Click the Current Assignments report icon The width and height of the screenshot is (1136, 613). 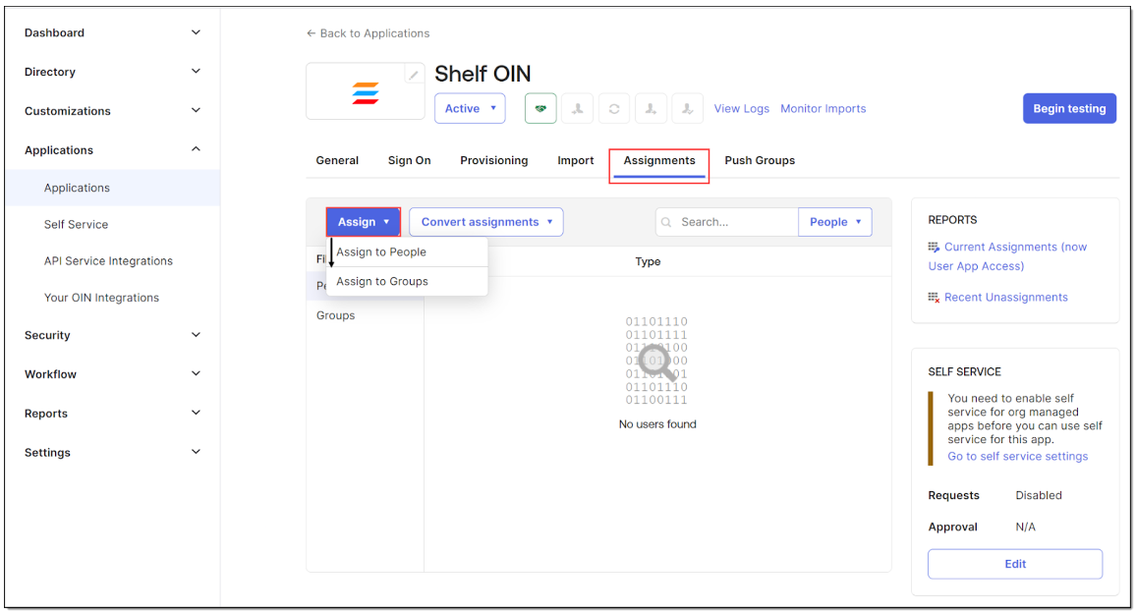[934, 248]
